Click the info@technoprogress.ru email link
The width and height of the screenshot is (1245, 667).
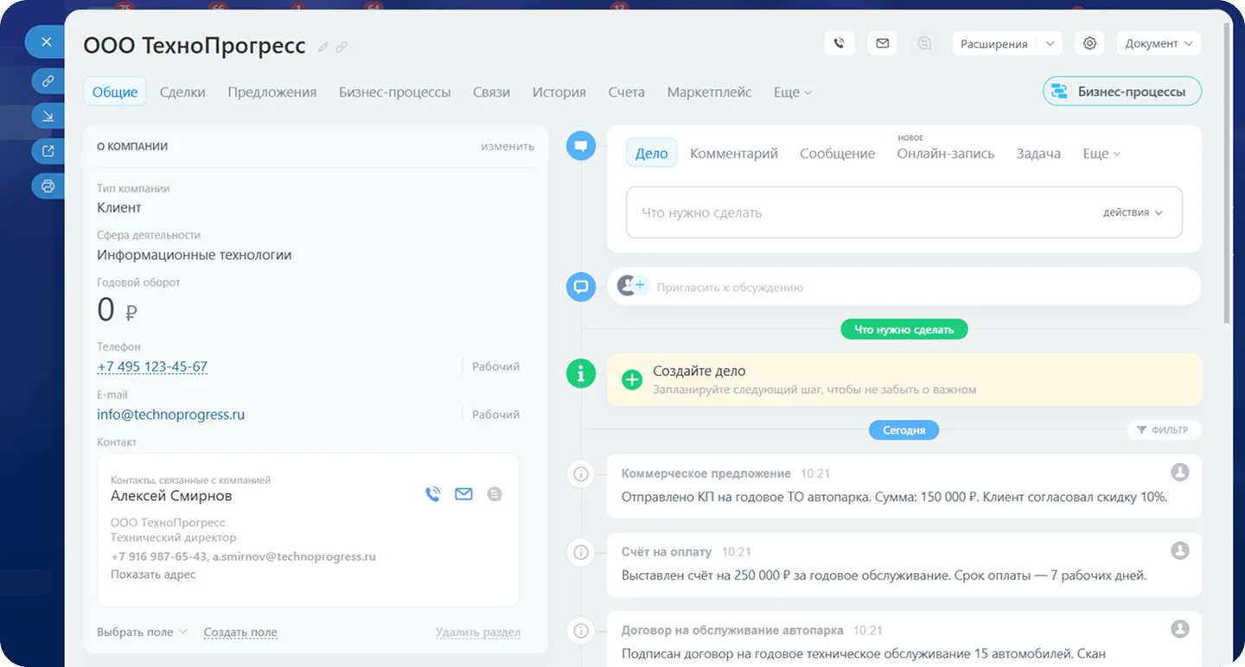pos(170,414)
